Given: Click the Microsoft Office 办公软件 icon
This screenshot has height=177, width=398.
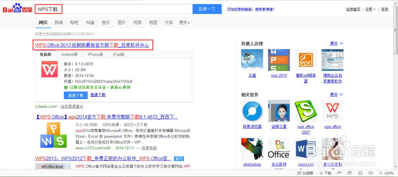Looking at the screenshot, I should coord(279,149).
